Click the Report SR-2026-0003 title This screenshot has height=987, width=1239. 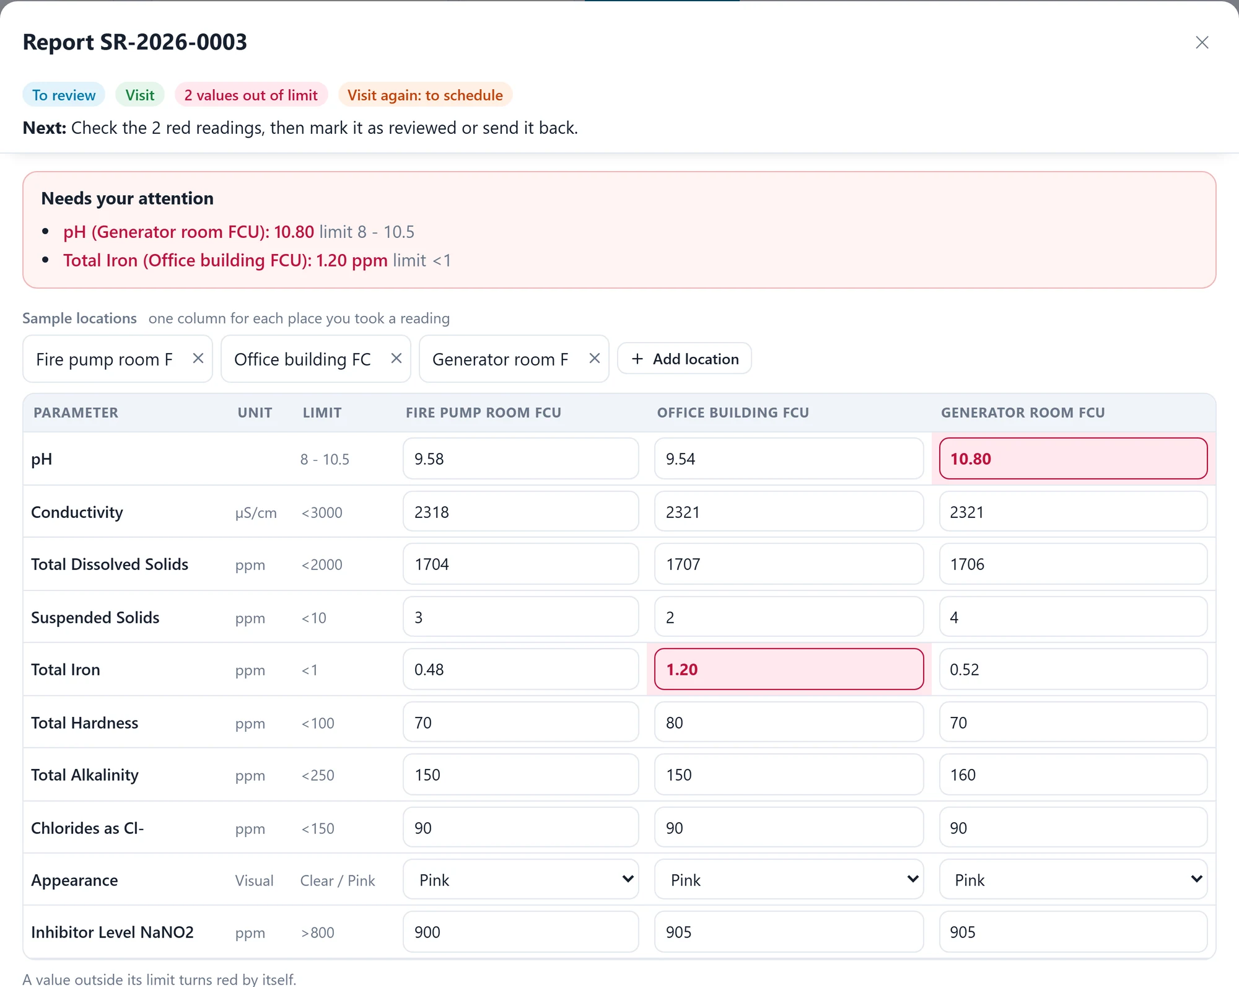(135, 42)
